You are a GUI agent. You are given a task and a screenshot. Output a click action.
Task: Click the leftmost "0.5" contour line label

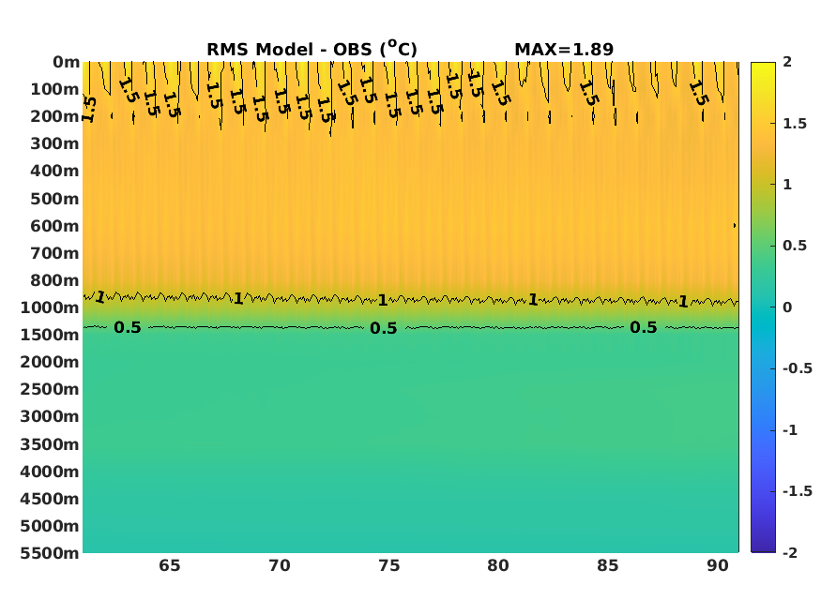pyautogui.click(x=128, y=327)
